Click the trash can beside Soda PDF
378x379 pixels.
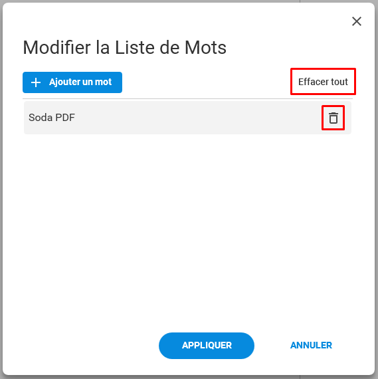333,118
